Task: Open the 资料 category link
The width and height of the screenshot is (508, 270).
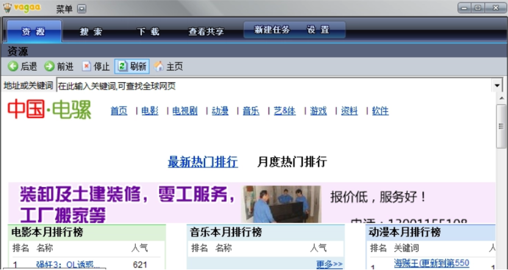Action: point(349,111)
